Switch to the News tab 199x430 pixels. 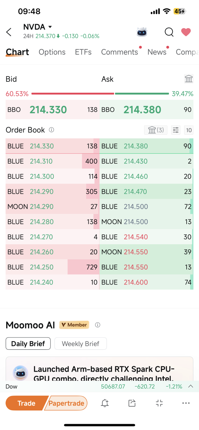click(157, 52)
